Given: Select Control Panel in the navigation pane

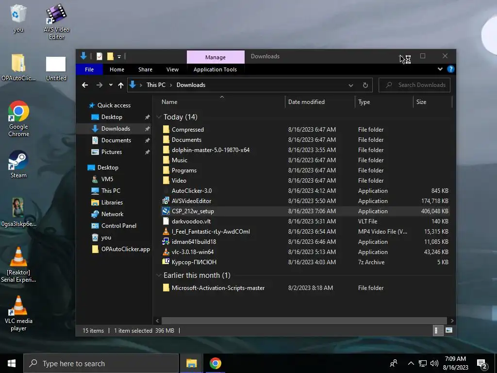Looking at the screenshot, I should (118, 226).
